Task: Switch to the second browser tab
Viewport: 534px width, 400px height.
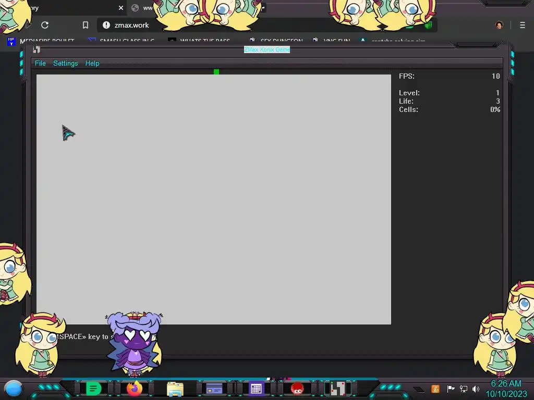Action: 143,8
